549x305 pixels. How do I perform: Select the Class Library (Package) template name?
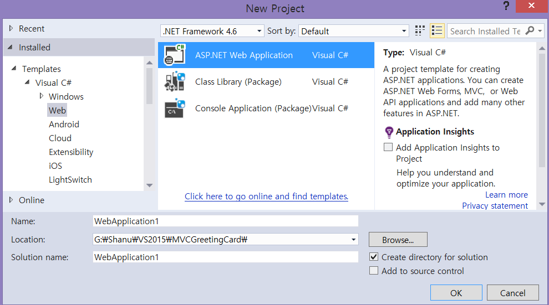pyautogui.click(x=238, y=82)
